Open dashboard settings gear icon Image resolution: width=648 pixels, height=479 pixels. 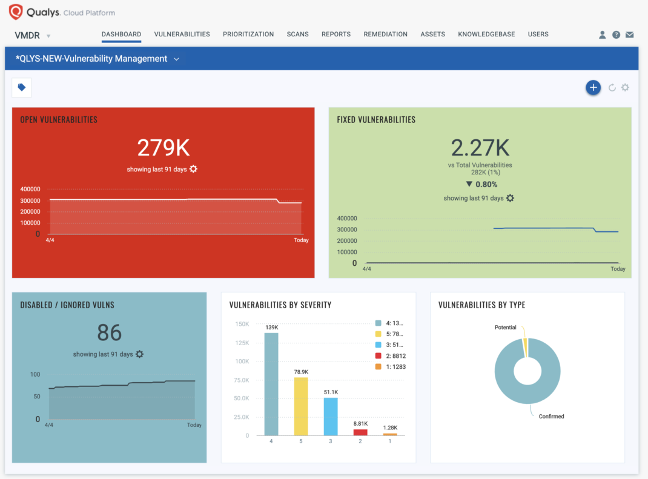(625, 88)
